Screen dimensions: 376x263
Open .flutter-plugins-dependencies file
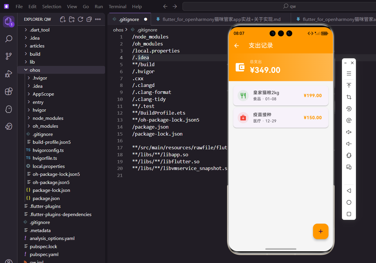[61, 214]
